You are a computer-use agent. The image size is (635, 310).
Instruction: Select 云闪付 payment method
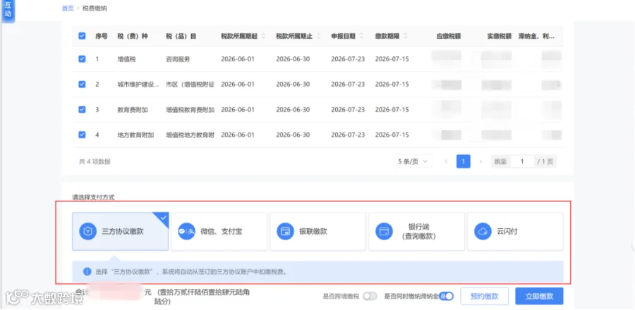[x=516, y=232]
